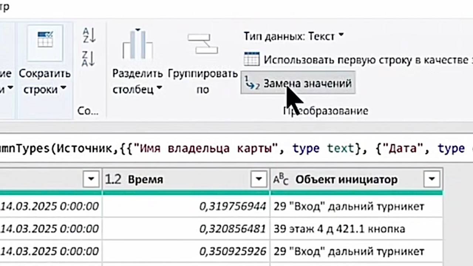Screen dimensions: 473x266
Task: Select the Время column header
Action: click(186, 180)
